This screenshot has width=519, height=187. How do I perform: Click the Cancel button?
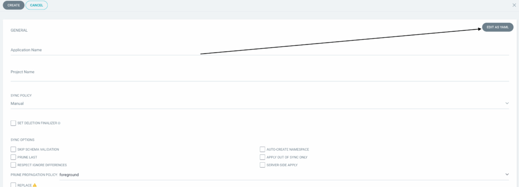(x=36, y=5)
